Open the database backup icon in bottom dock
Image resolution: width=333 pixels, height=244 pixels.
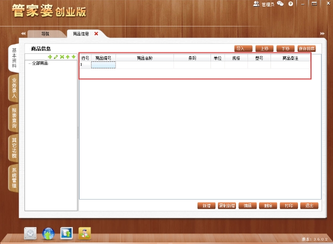tap(66, 234)
